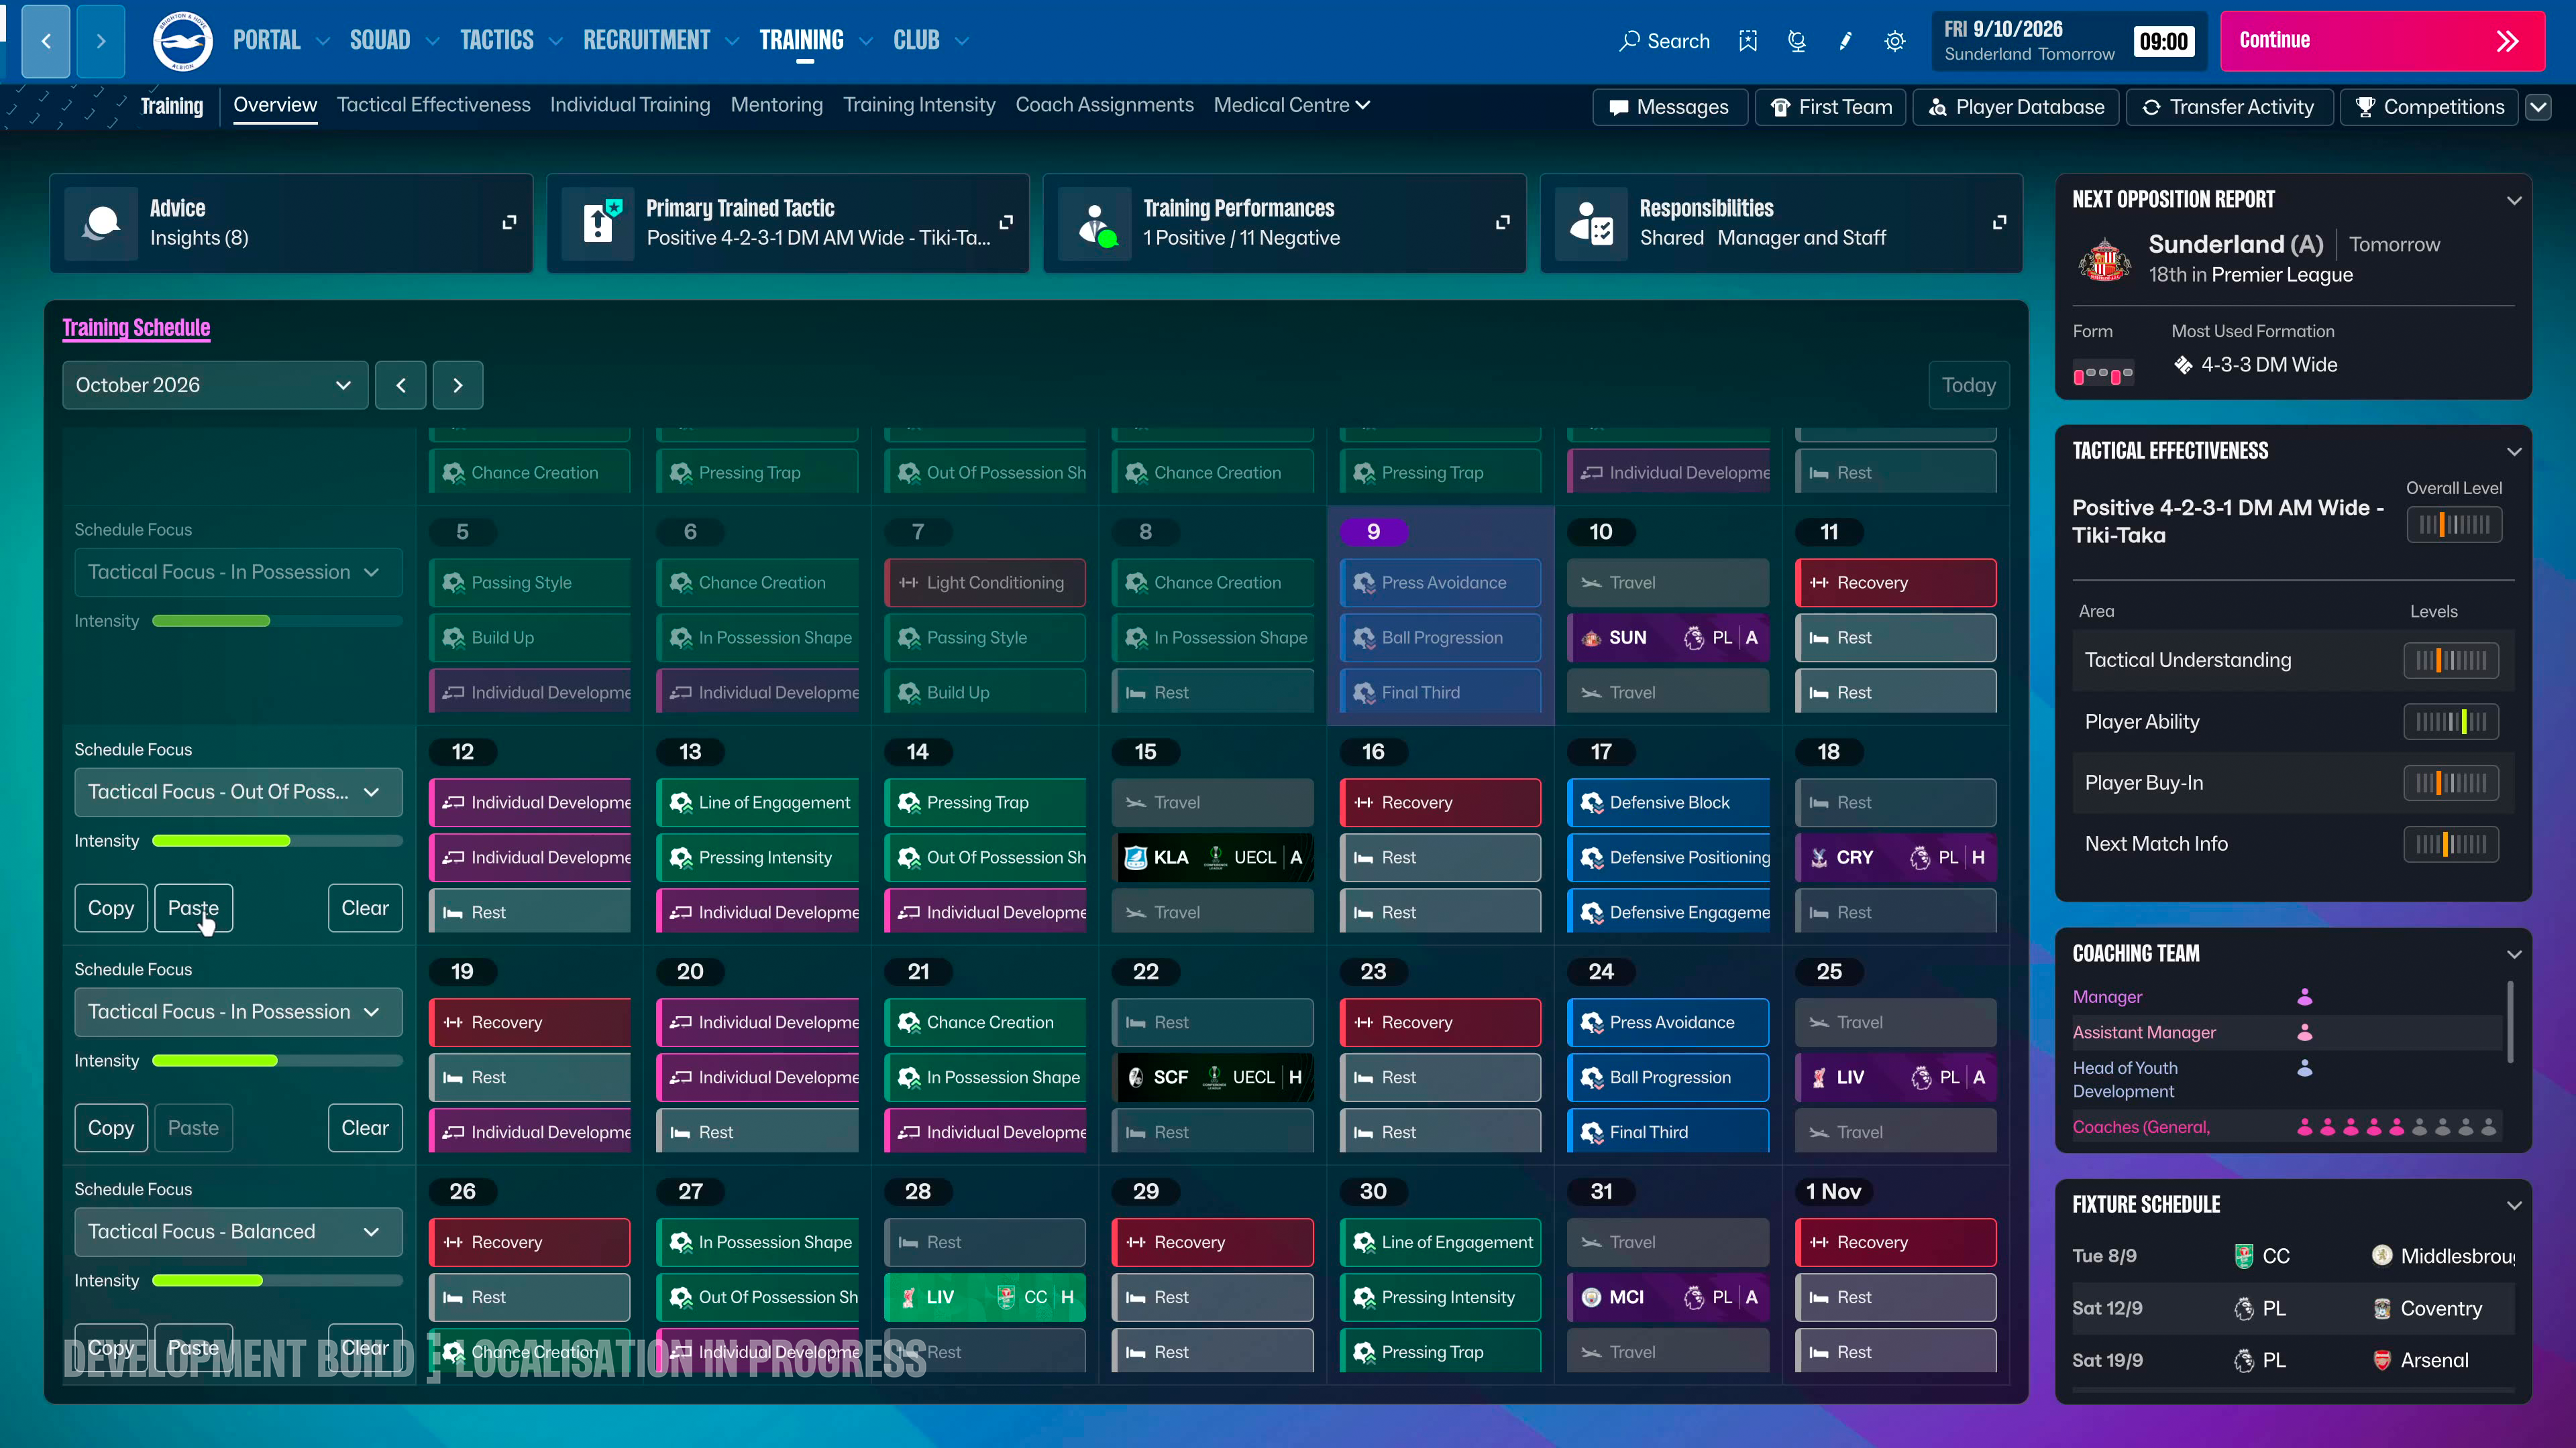Go forward with the right arrow button
This screenshot has height=1448, width=2576.
point(101,41)
